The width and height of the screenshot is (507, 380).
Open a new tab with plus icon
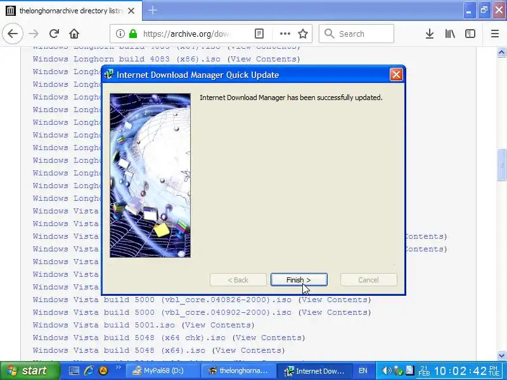[153, 11]
